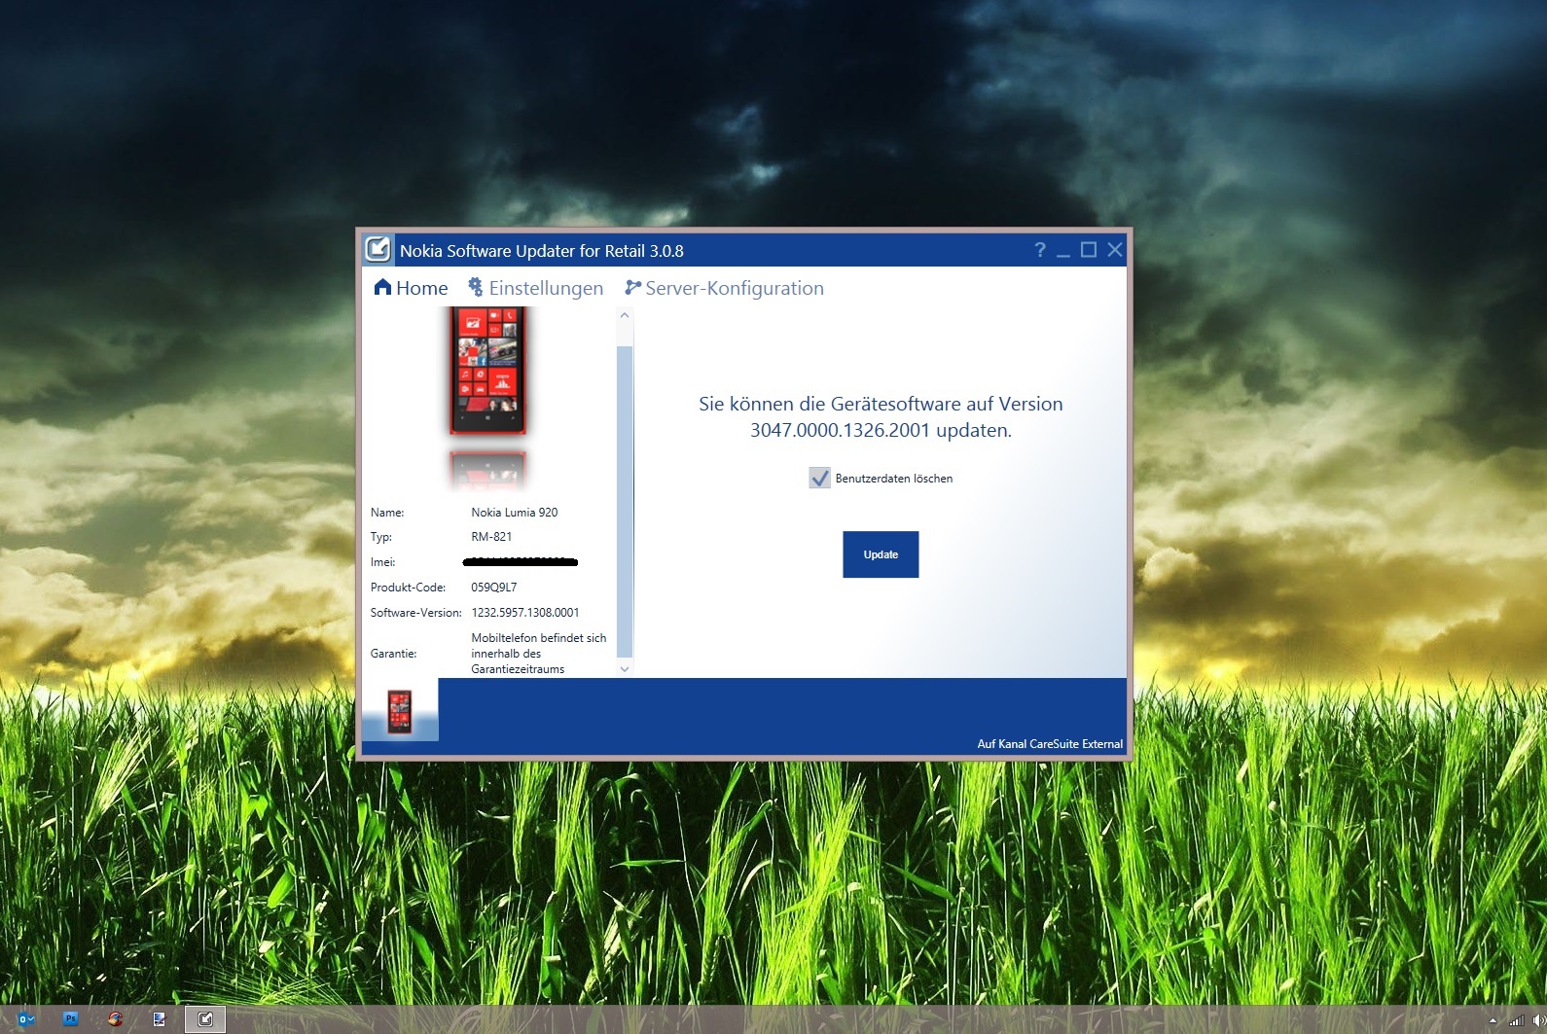Viewport: 1547px width, 1034px height.
Task: Click the "RM-821" type value
Action: (491, 537)
